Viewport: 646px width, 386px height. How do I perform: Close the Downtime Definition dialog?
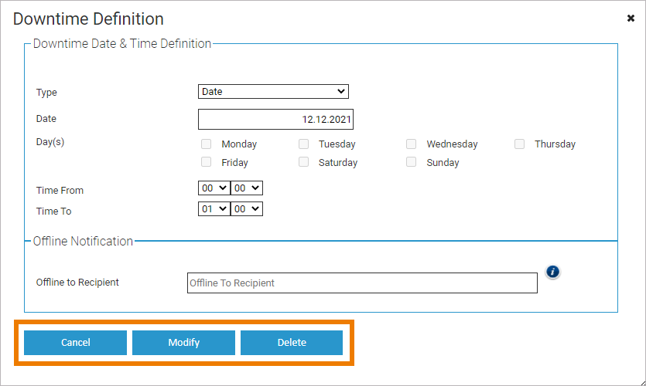pos(631,19)
